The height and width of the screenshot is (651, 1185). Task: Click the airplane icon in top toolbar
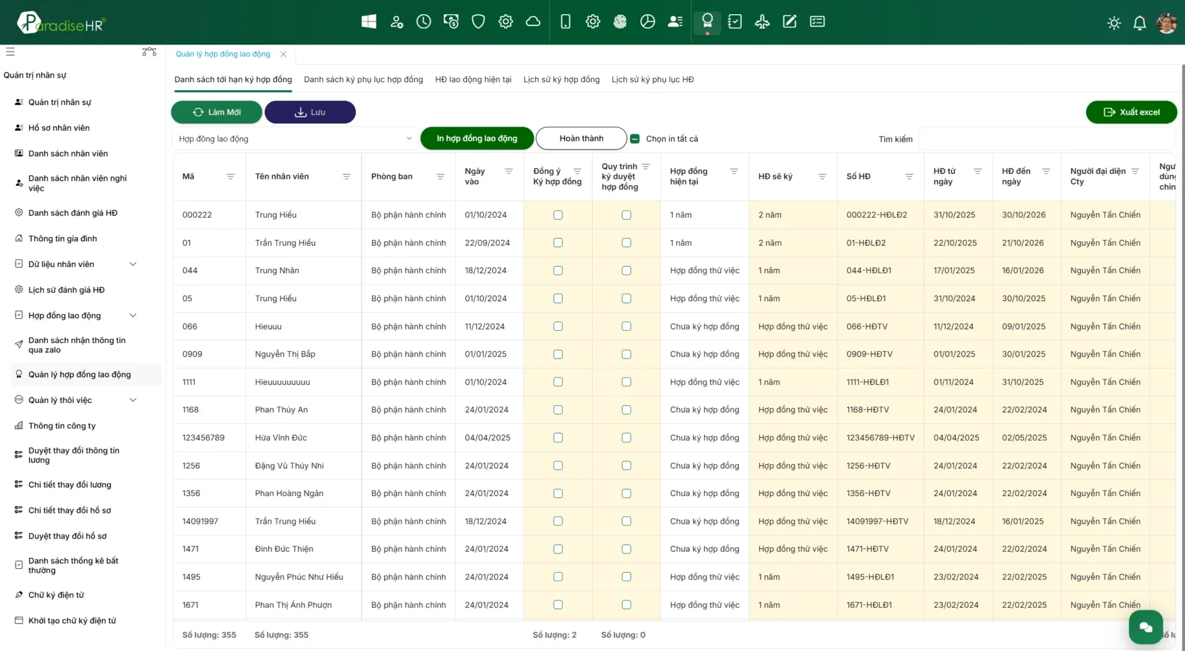coord(762,22)
